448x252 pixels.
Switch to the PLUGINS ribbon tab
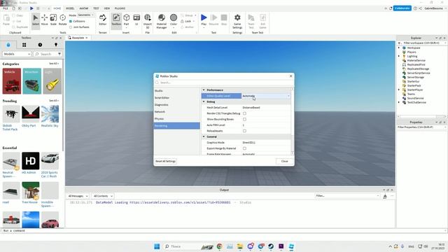click(120, 8)
